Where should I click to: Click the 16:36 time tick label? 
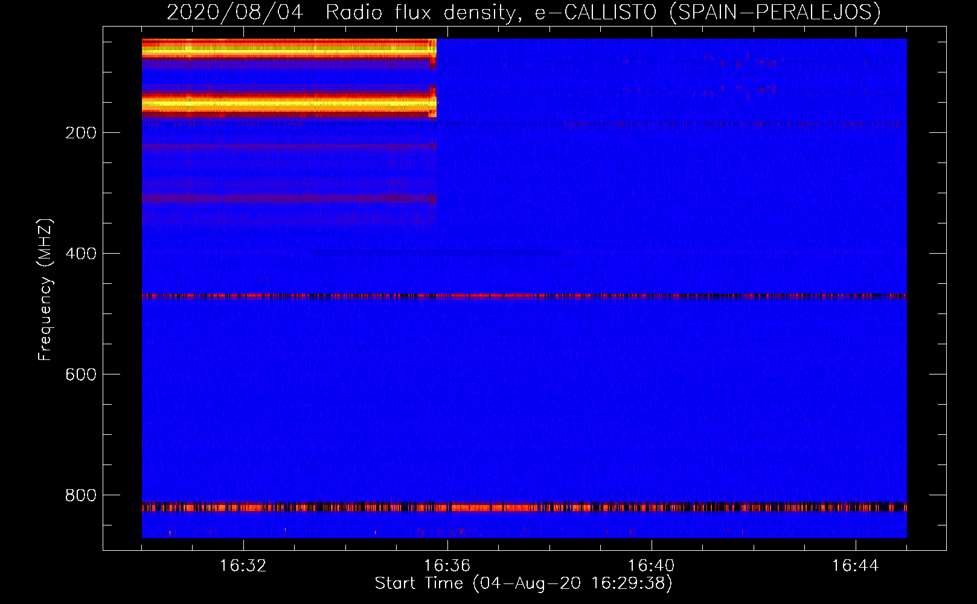pyautogui.click(x=447, y=566)
